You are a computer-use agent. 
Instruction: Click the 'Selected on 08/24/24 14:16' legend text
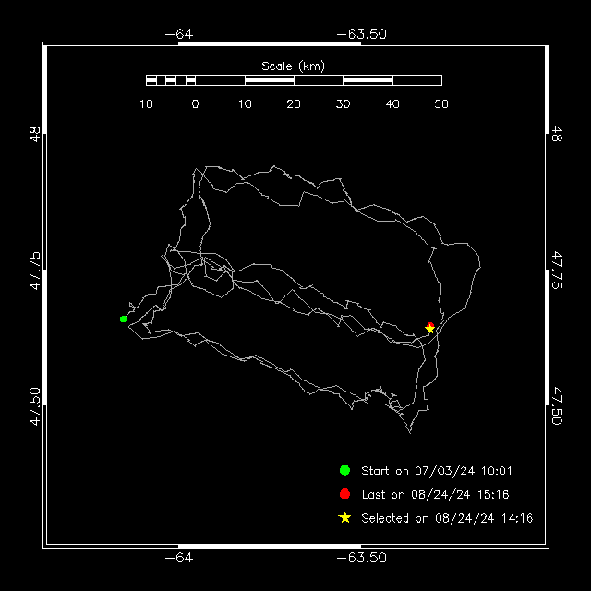[x=447, y=518]
